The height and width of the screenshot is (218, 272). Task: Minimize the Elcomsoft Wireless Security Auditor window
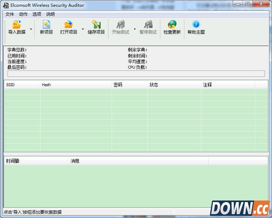pyautogui.click(x=238, y=4)
